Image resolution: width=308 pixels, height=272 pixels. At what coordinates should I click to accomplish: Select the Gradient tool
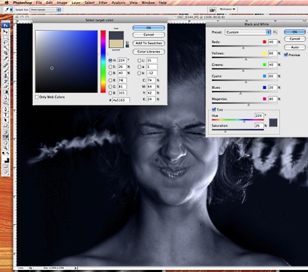point(5,92)
